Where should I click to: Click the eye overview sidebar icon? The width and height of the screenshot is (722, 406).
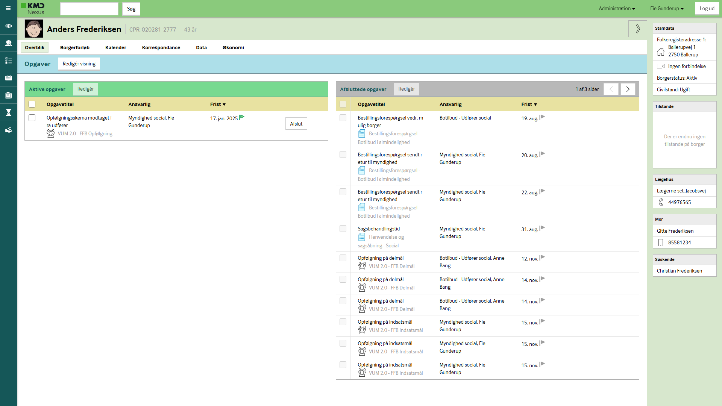click(8, 26)
